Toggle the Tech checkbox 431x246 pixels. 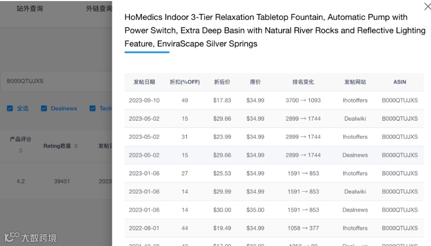pyautogui.click(x=92, y=108)
